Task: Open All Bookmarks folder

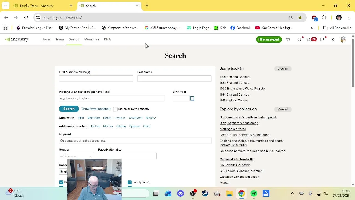Action: [x=337, y=28]
